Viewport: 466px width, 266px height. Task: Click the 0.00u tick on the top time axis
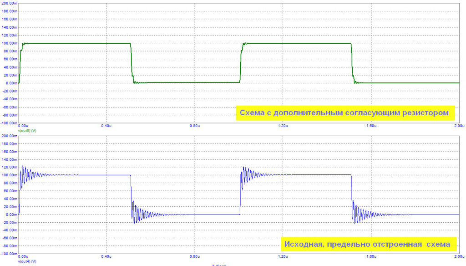pos(23,126)
